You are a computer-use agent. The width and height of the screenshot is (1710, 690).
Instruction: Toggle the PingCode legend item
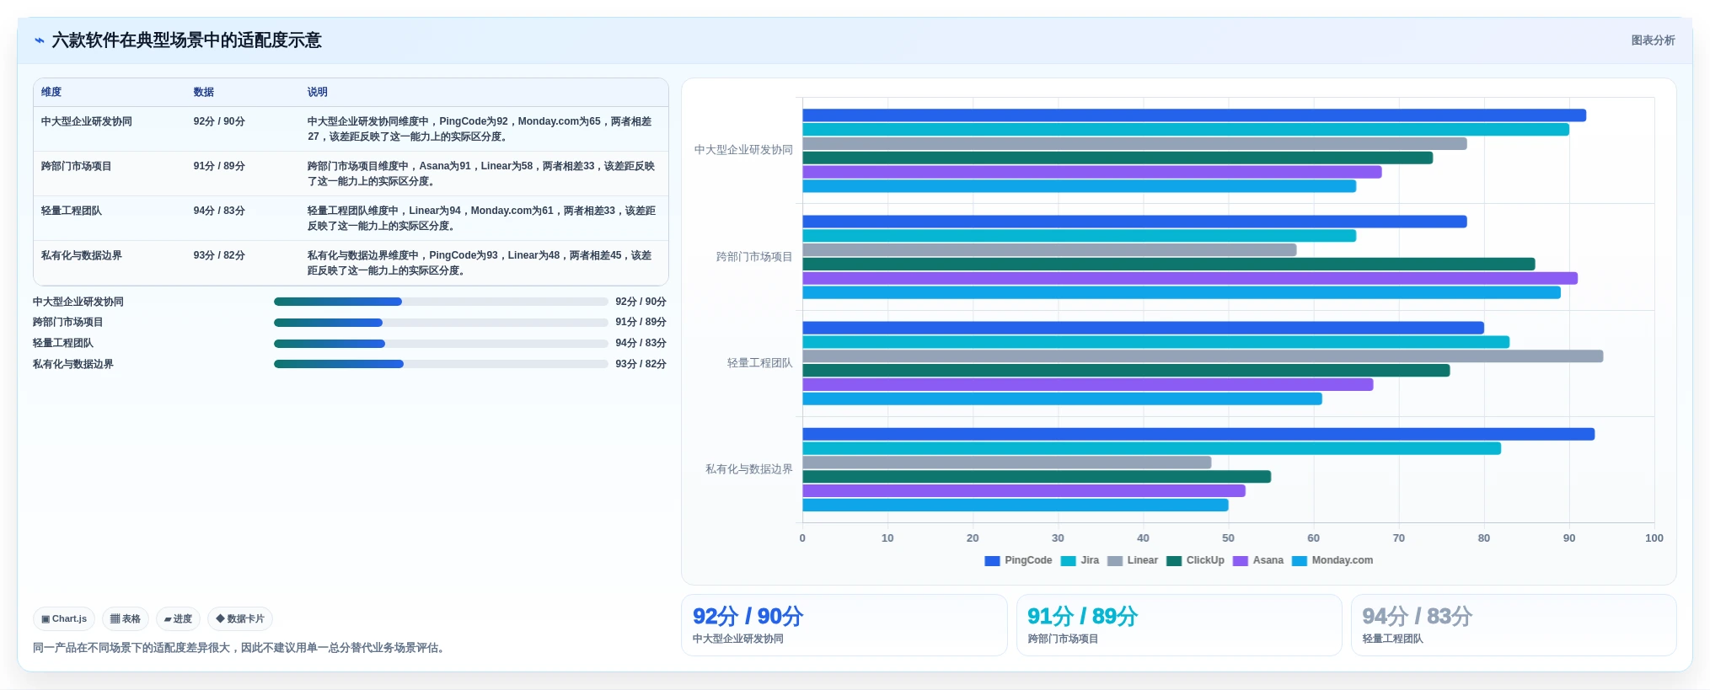[x=1018, y=560]
